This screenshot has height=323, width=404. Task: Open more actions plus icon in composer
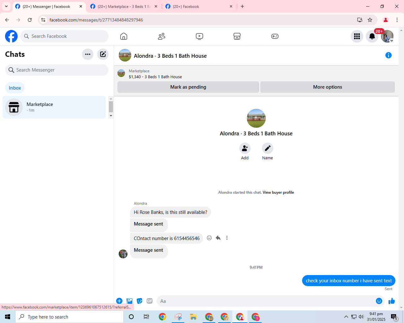tap(119, 301)
